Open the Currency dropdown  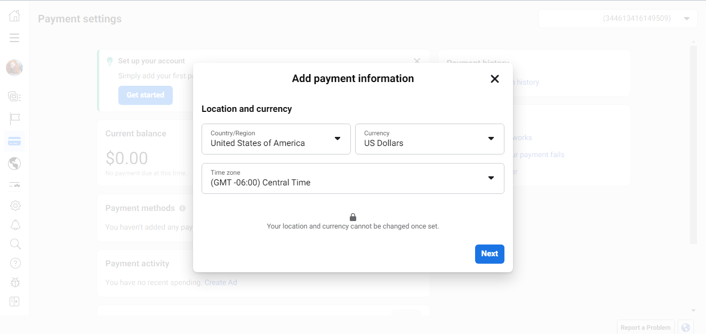pyautogui.click(x=430, y=139)
